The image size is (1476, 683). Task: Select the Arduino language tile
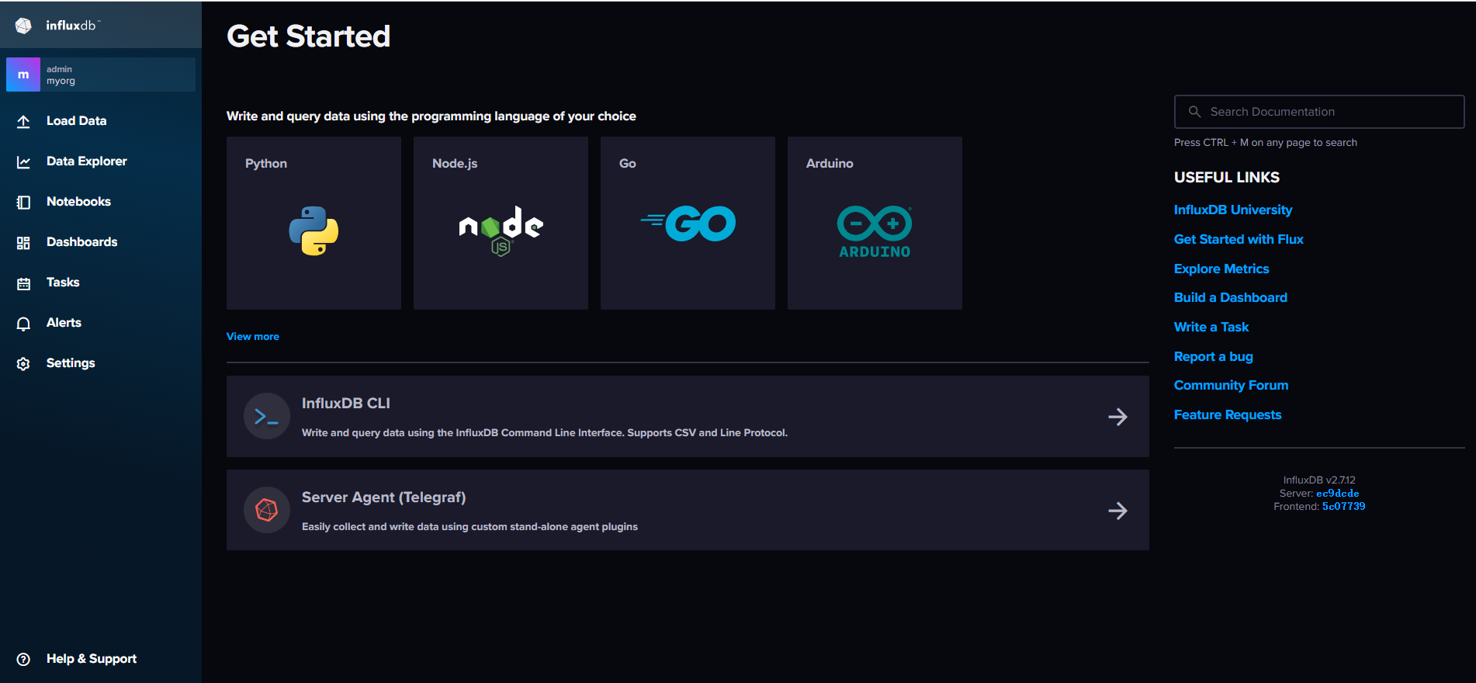[875, 223]
